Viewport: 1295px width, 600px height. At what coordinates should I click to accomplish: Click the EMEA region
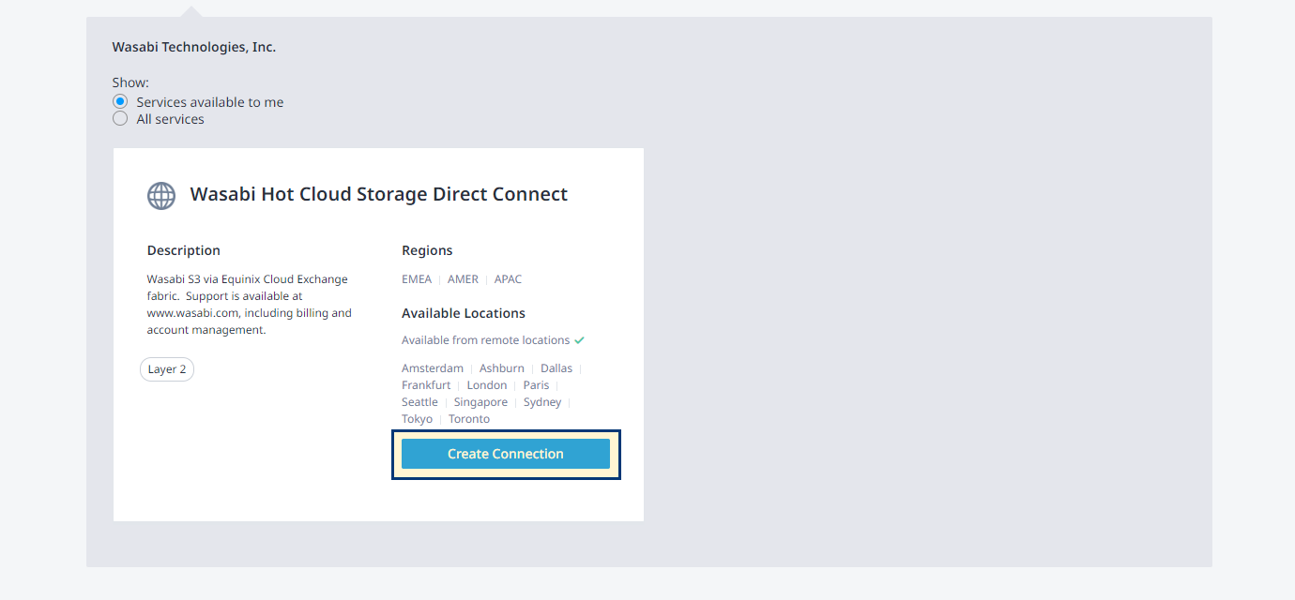tap(417, 279)
